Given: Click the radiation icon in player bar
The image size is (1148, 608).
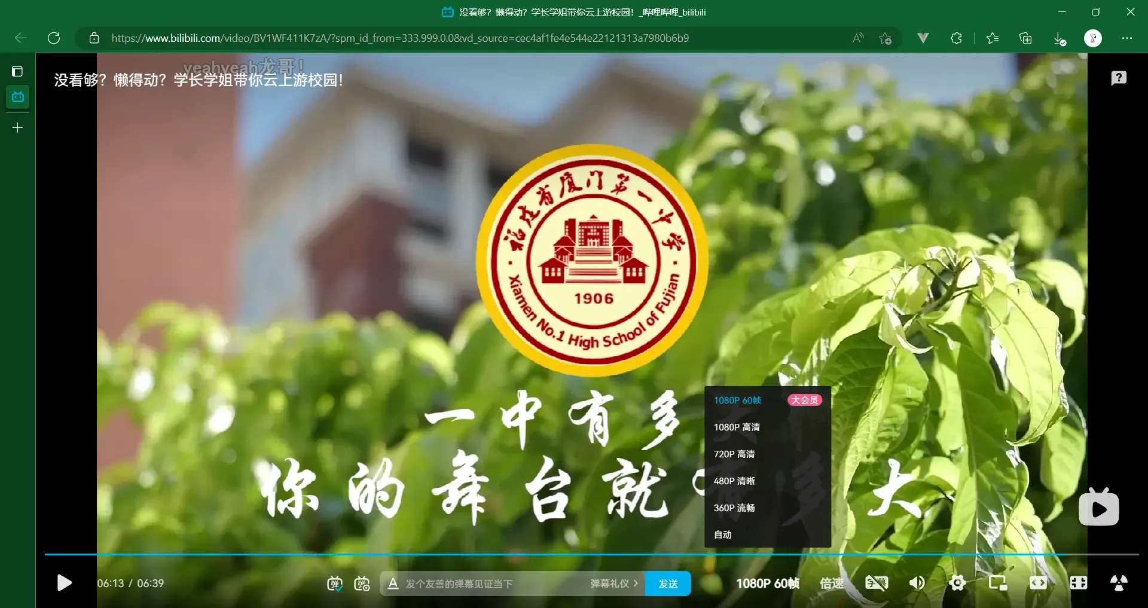Looking at the screenshot, I should (x=1119, y=583).
